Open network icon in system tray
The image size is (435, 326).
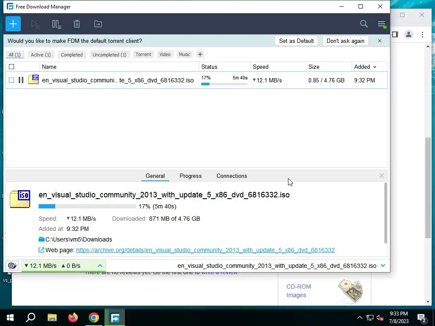coord(370,318)
